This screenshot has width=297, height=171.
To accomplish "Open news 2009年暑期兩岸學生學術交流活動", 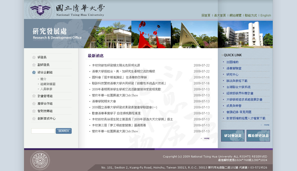I will [x=126, y=89].
